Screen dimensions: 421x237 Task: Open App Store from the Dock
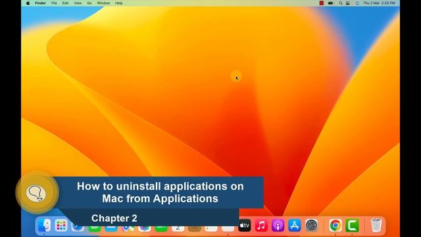tap(295, 225)
